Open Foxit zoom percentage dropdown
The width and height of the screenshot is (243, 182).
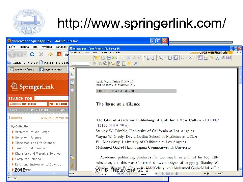coord(156,174)
